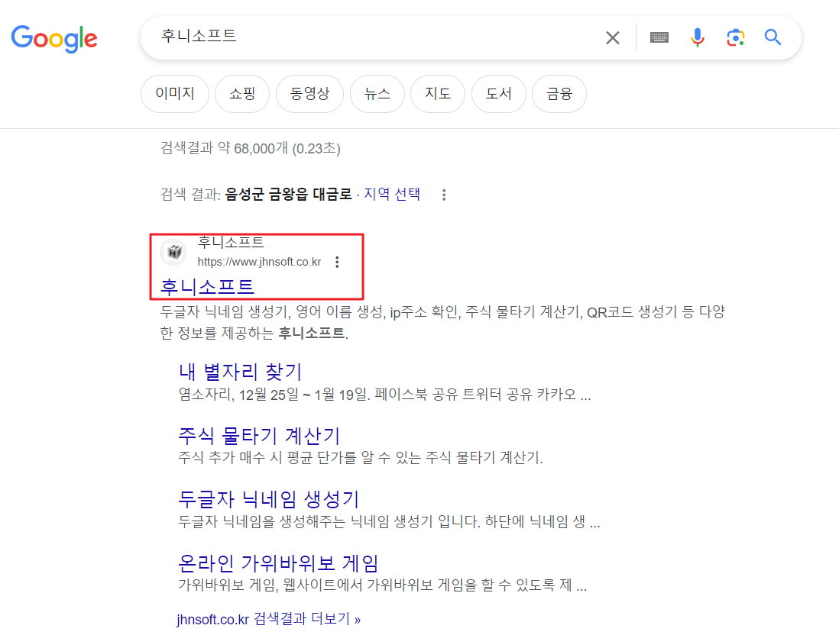This screenshot has height=635, width=839.
Task: Switch to the 뉴스 filter tab
Action: coord(377,94)
